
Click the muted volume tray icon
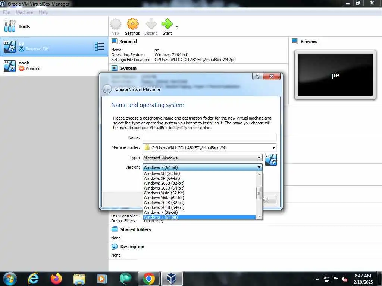344,279
